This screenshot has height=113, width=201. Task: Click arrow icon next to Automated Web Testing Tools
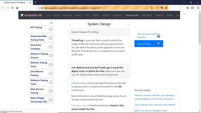pos(51,38)
